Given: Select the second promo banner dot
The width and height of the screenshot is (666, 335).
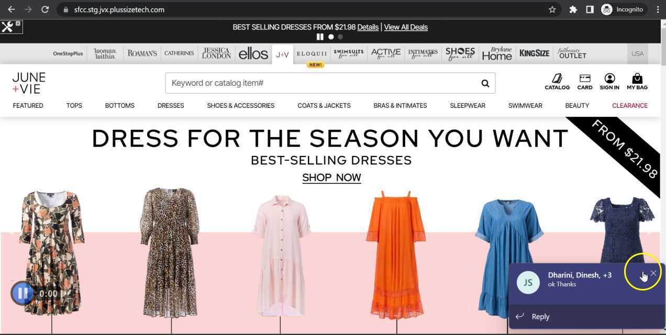Looking at the screenshot, I should pyautogui.click(x=340, y=37).
